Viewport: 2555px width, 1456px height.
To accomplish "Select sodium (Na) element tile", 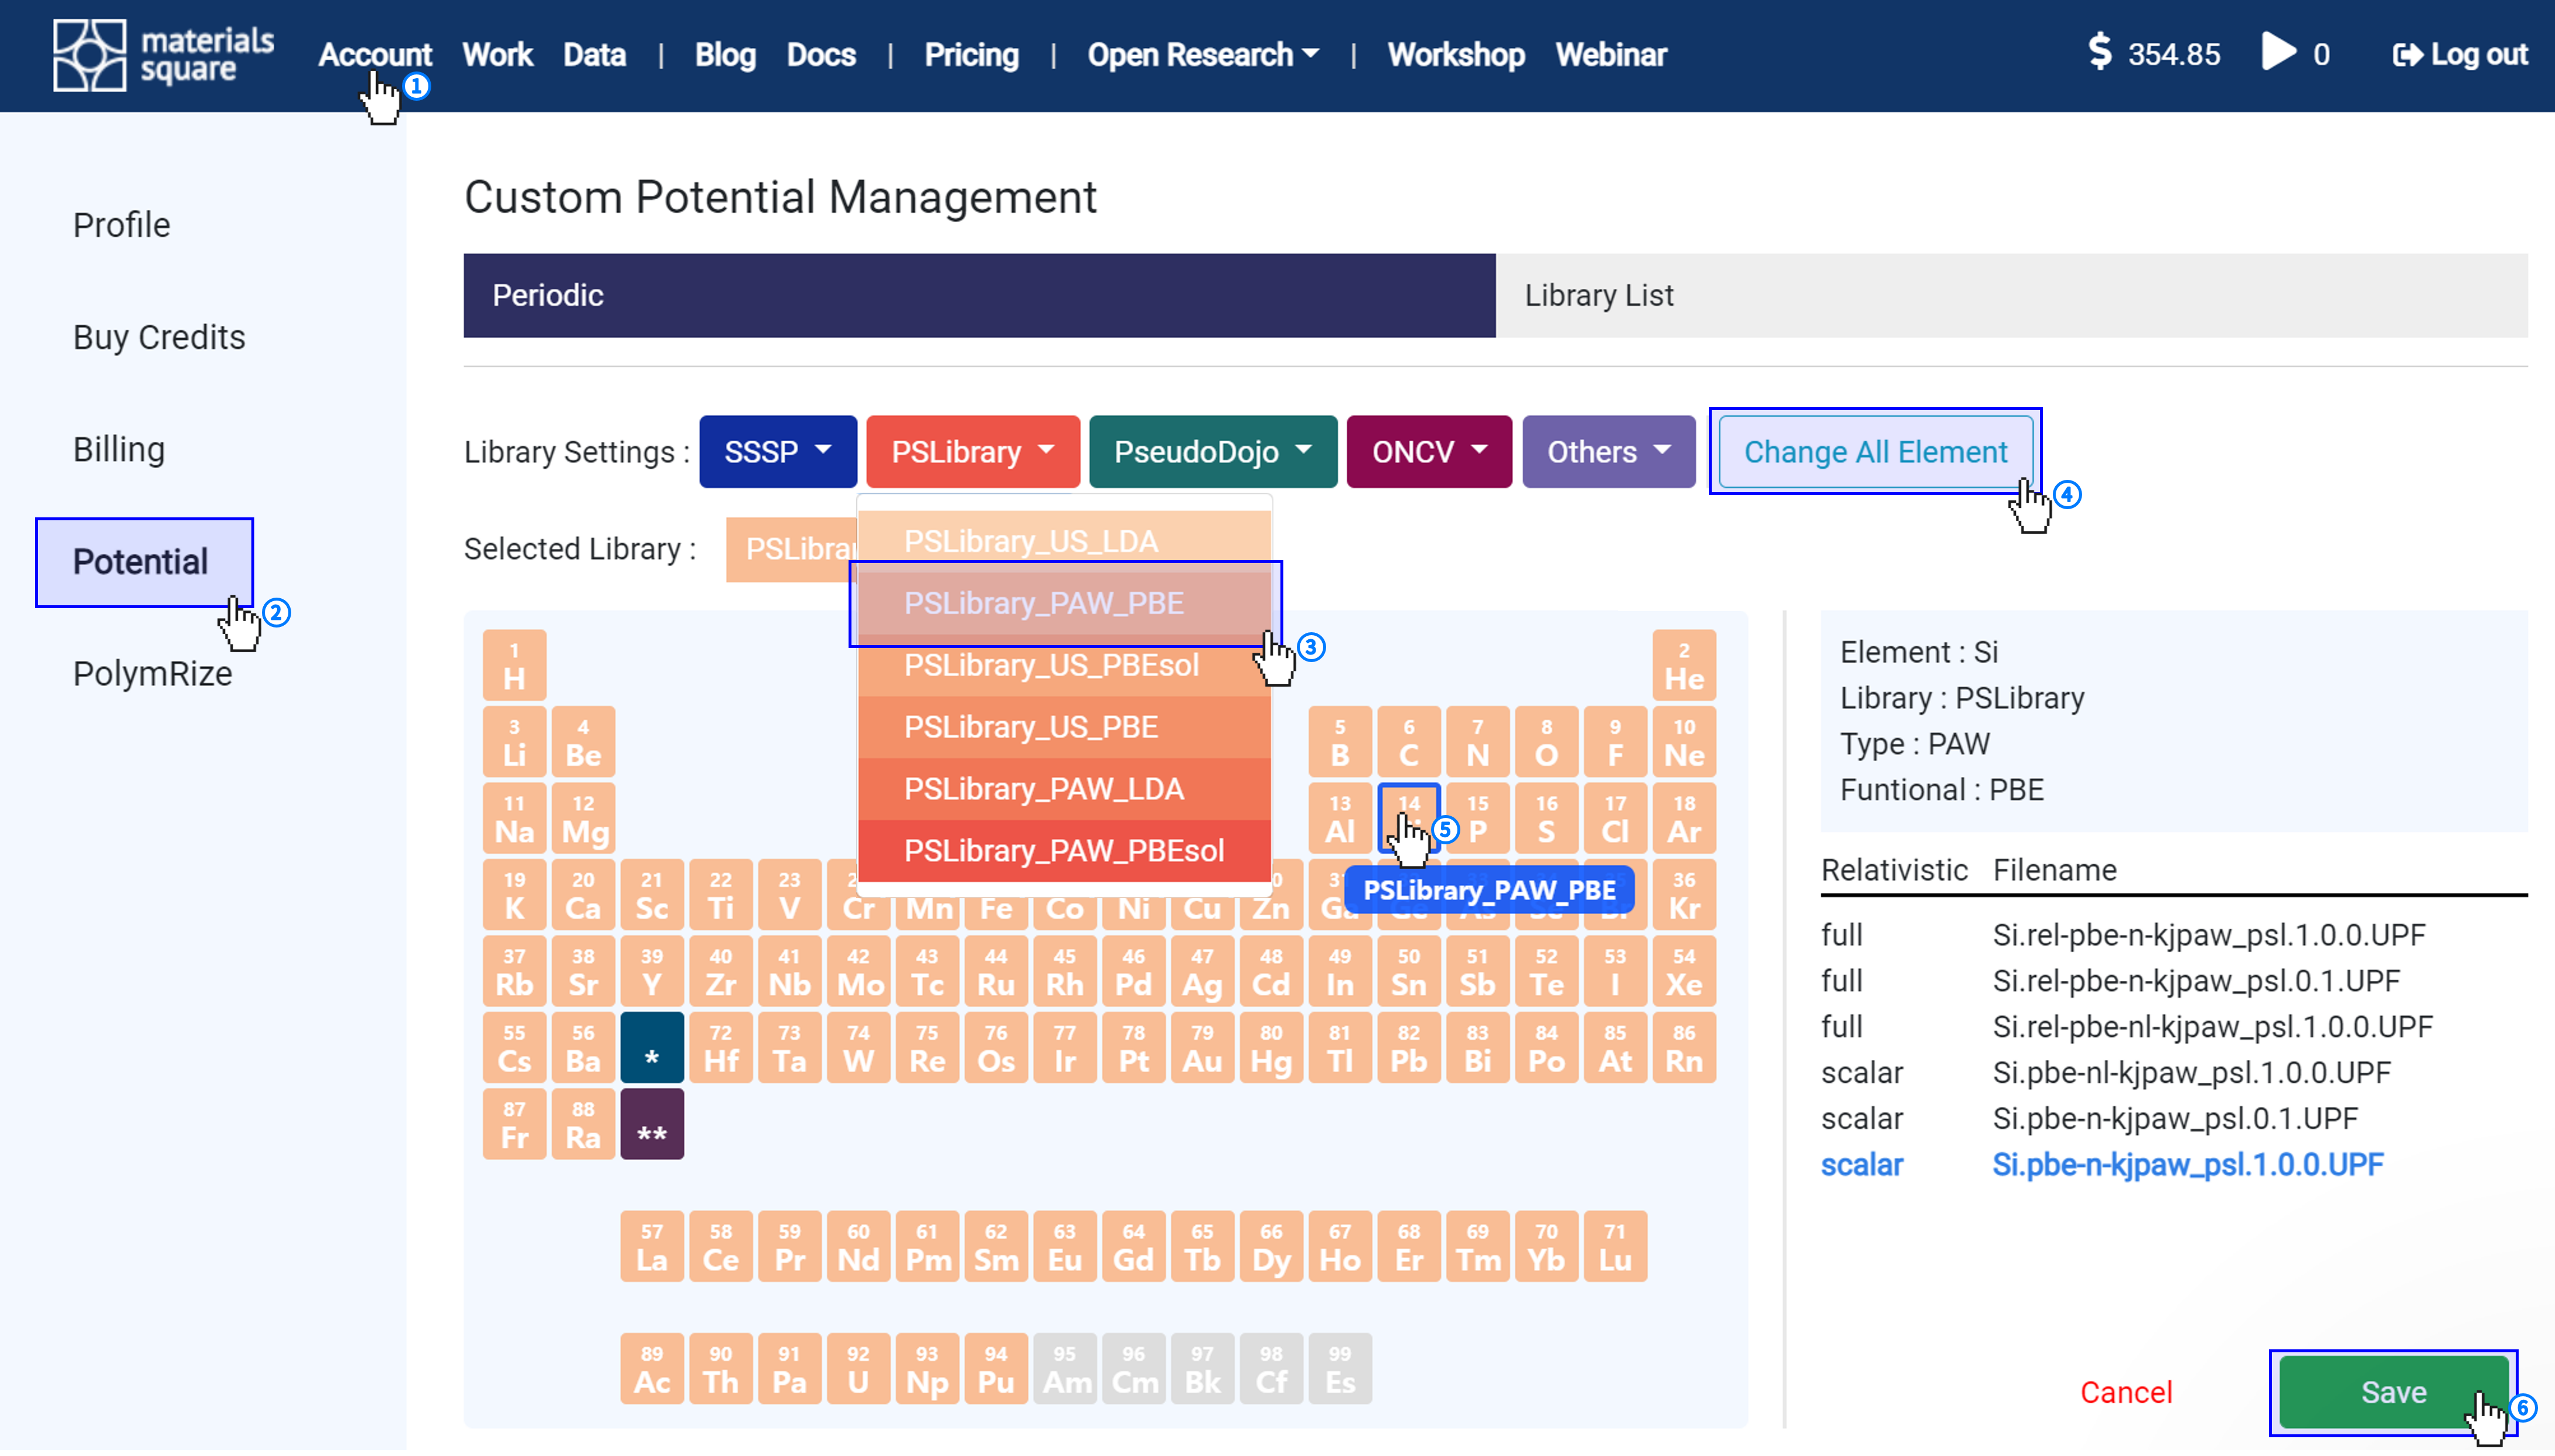I will pos(514,818).
